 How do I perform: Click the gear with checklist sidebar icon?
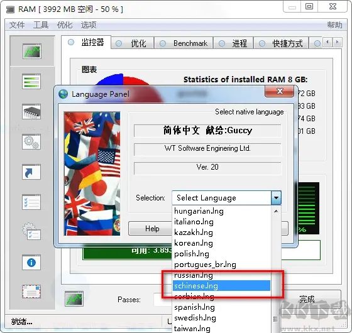(31, 231)
